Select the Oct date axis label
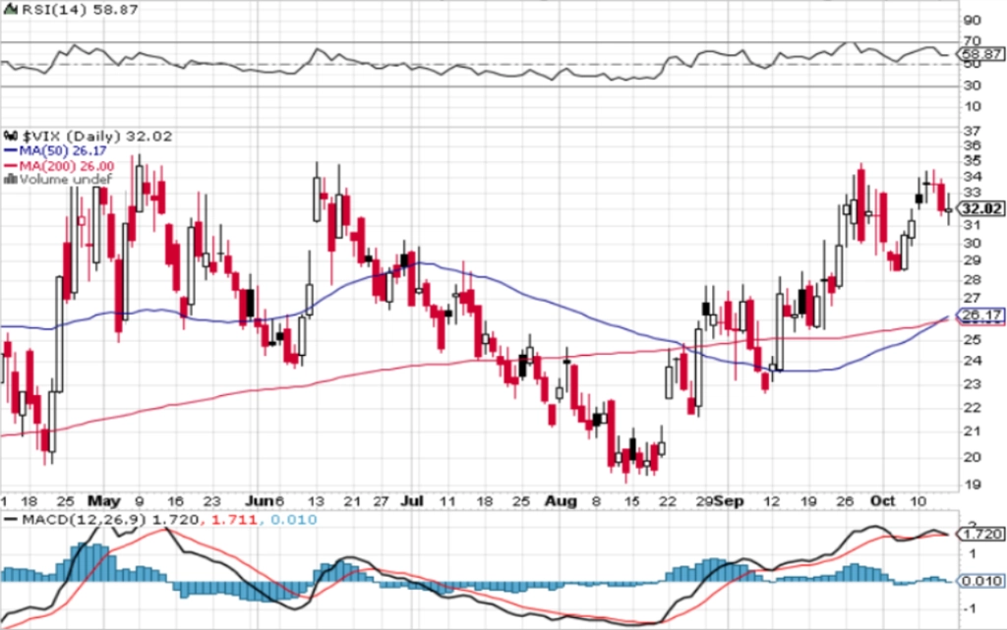Image resolution: width=1007 pixels, height=630 pixels. click(x=882, y=501)
